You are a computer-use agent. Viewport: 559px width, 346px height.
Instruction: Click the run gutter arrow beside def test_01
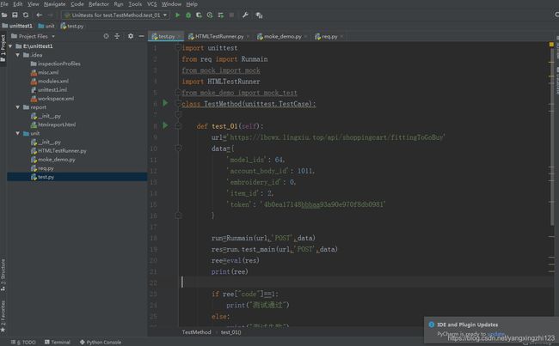(165, 125)
